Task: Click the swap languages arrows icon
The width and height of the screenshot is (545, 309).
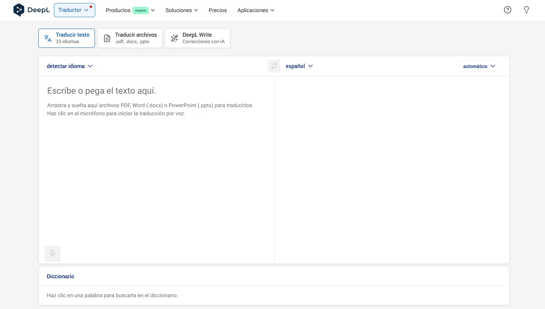Action: click(274, 66)
